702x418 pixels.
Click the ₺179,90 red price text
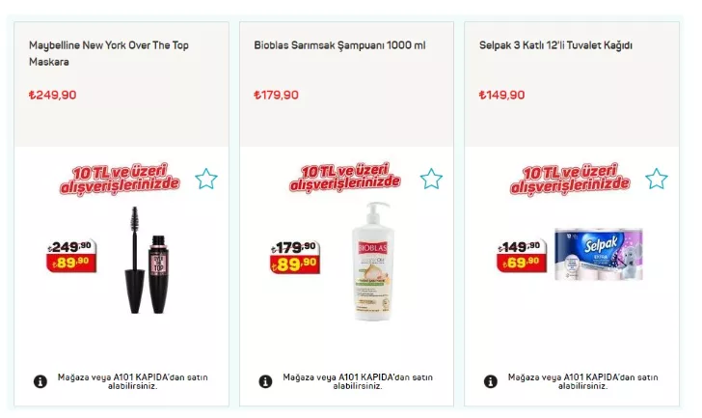click(x=276, y=95)
